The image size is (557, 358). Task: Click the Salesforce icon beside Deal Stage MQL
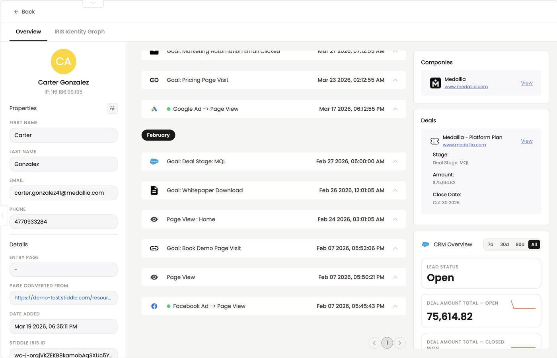pos(154,162)
